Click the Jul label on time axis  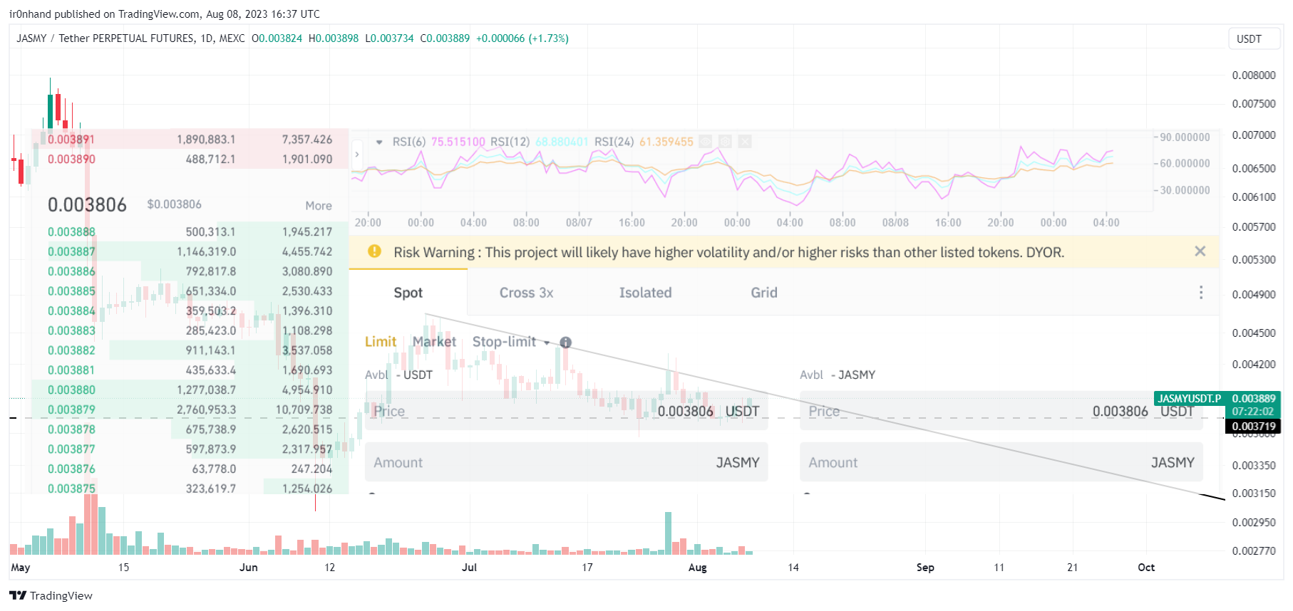[x=470, y=568]
